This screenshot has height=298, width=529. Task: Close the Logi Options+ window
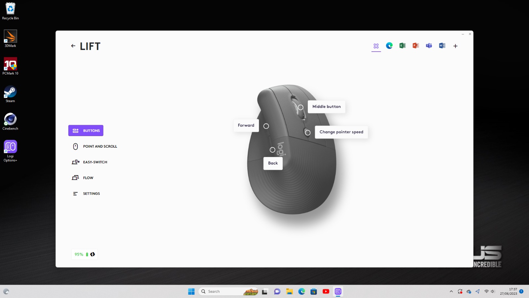click(470, 34)
